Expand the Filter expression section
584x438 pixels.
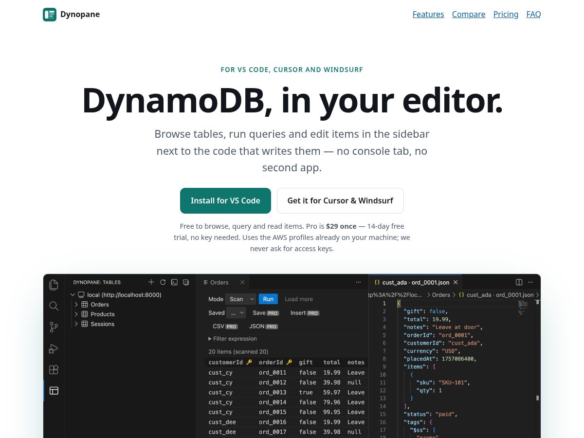coord(233,339)
